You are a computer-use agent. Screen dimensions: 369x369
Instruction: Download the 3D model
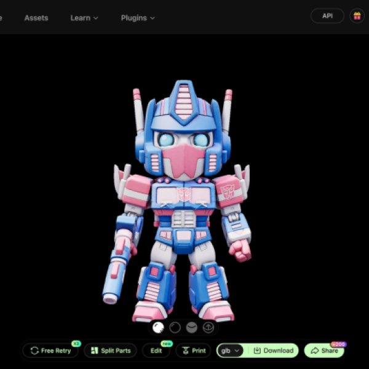(273, 351)
